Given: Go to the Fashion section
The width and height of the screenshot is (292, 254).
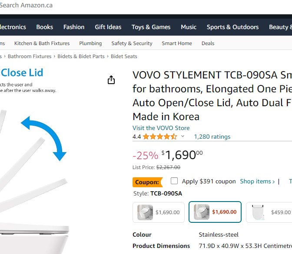Looking at the screenshot, I should pos(74,27).
